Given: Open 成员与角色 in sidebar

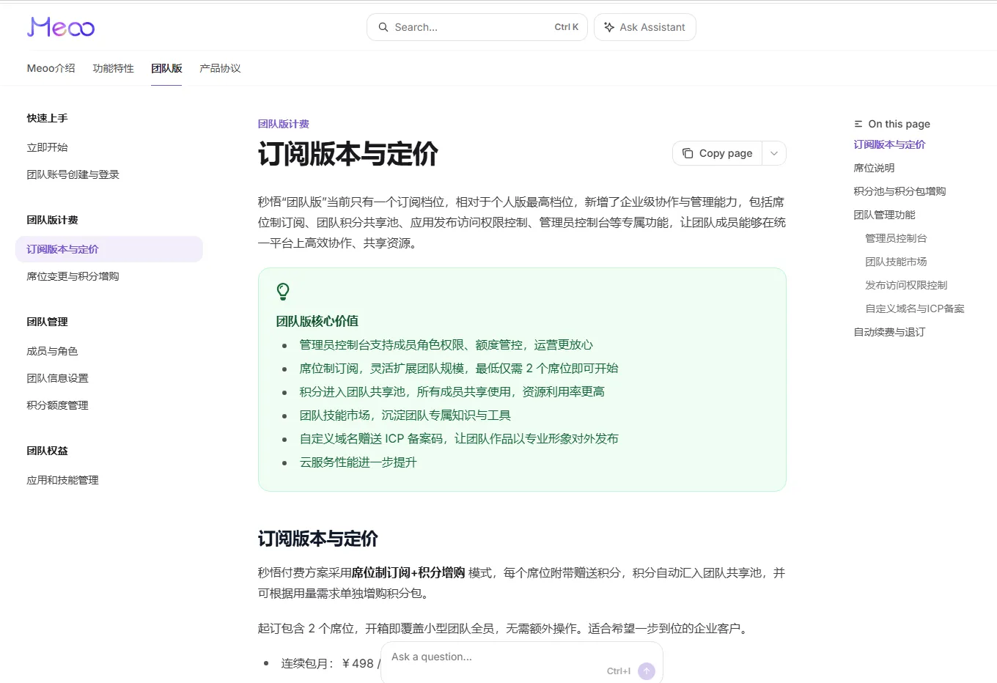Looking at the screenshot, I should click(53, 351).
